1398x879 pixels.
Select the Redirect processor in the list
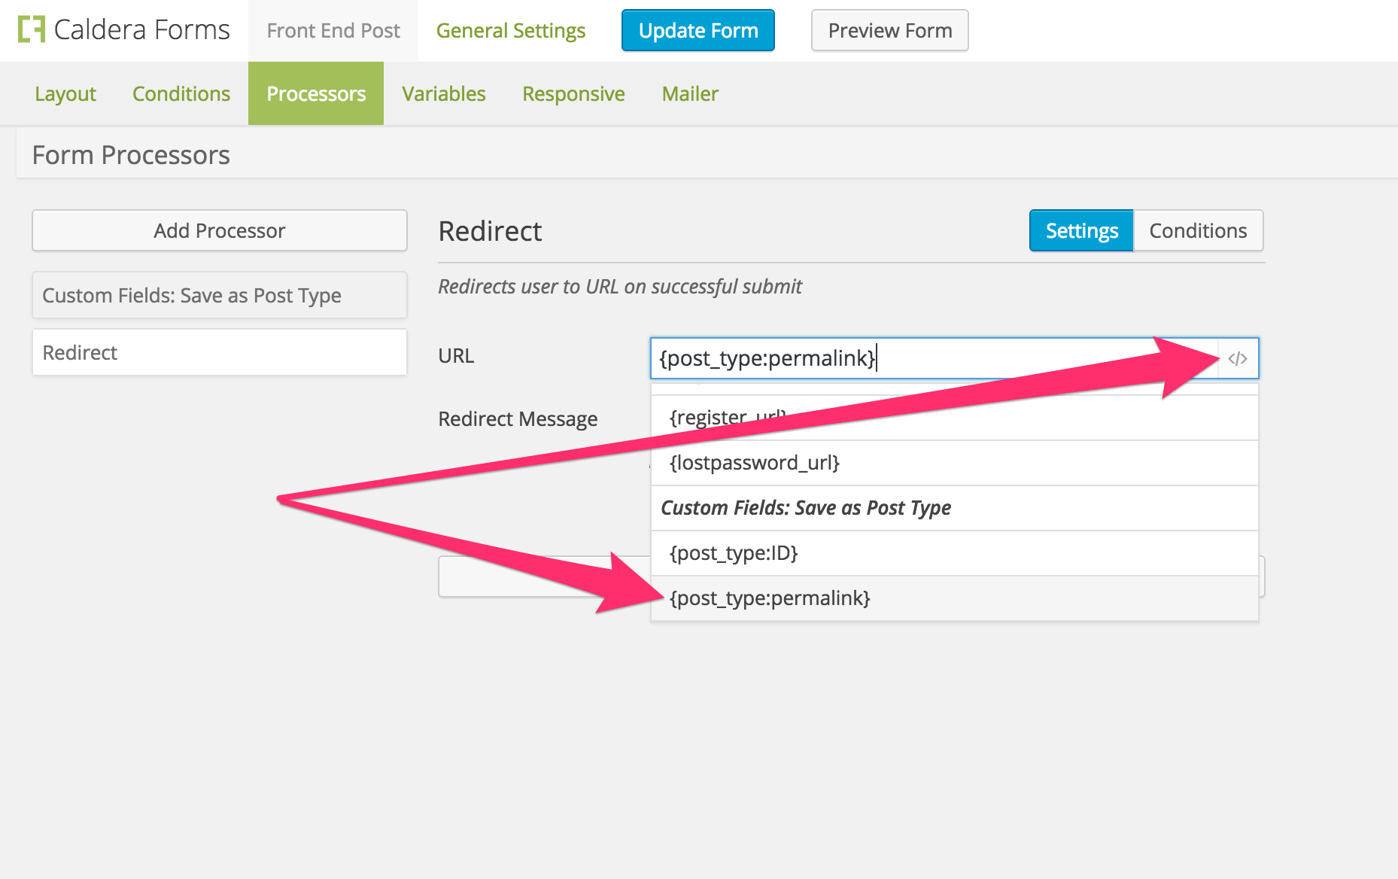click(x=219, y=352)
